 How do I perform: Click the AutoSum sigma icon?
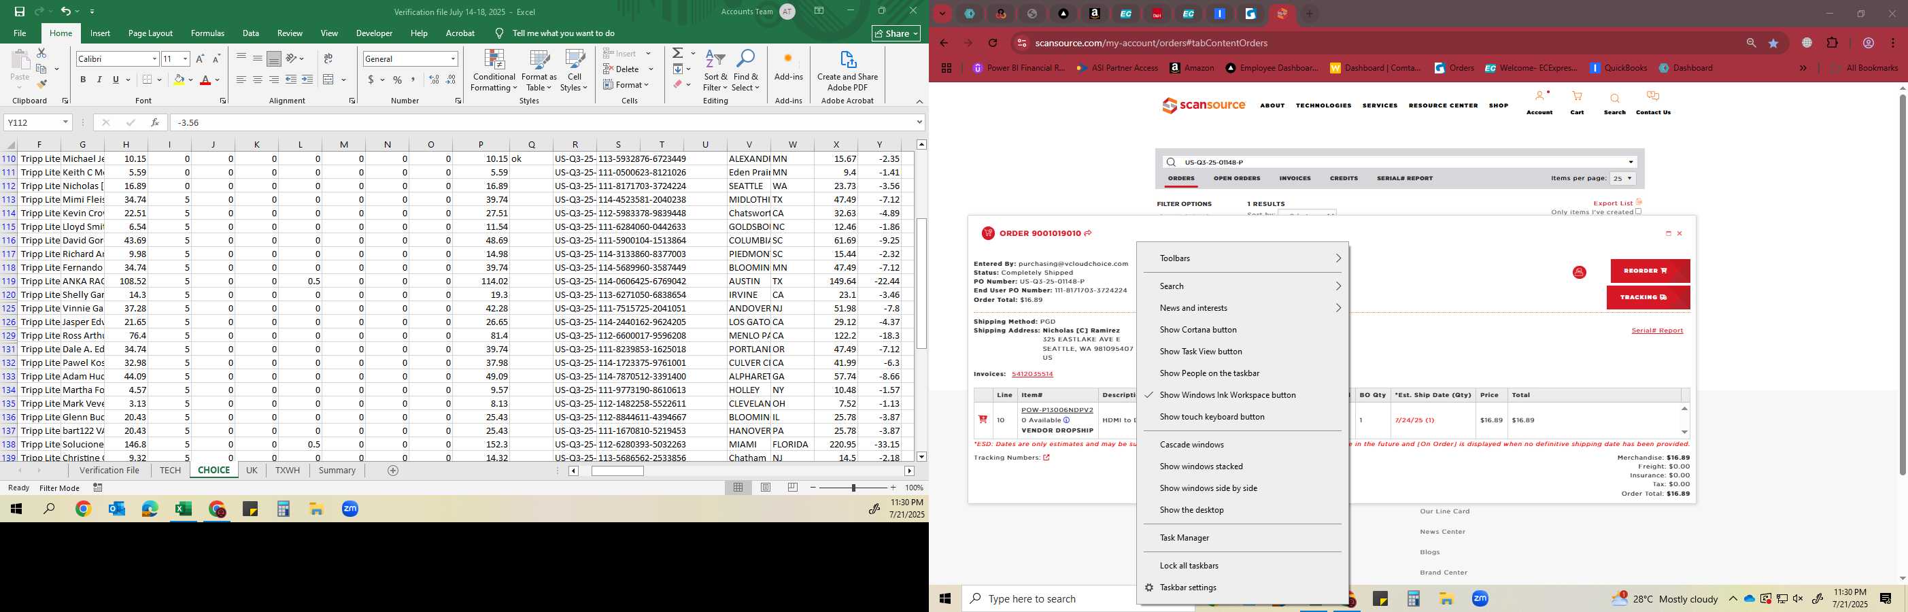click(x=678, y=53)
